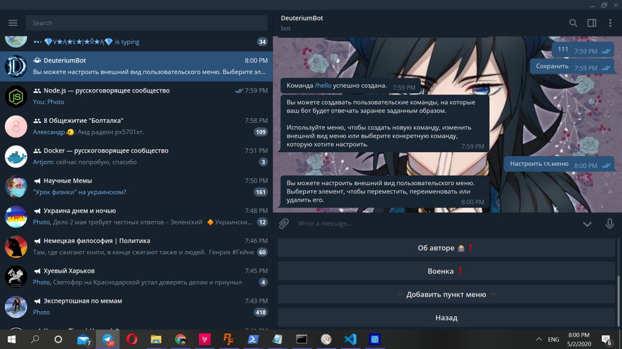
Task: Hide the bot keyboard with the chevron
Action: click(587, 223)
